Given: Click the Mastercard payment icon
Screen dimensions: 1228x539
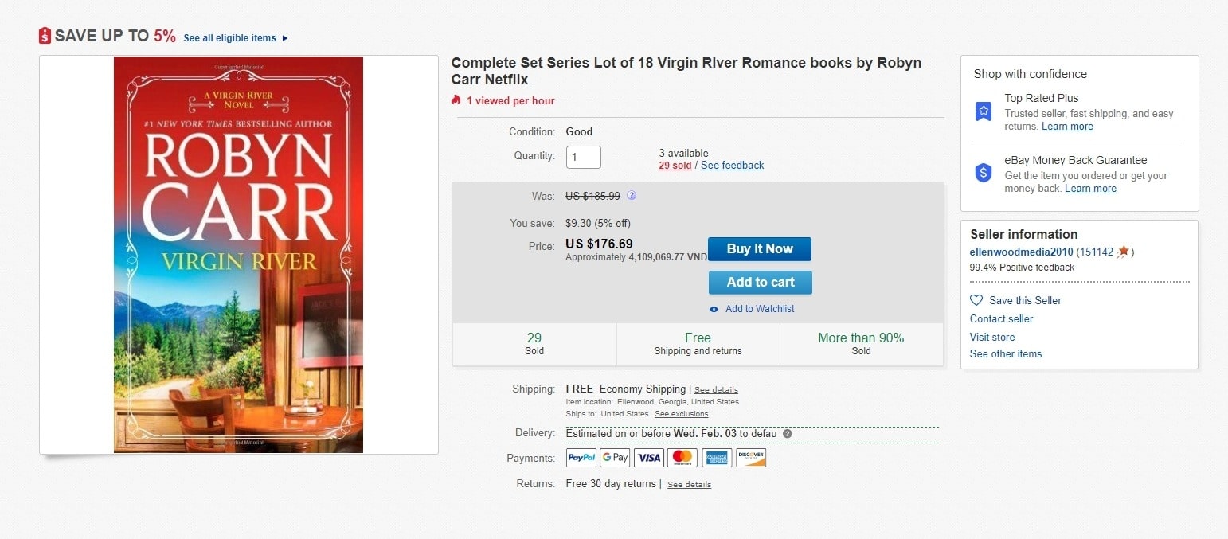Looking at the screenshot, I should click(x=682, y=458).
